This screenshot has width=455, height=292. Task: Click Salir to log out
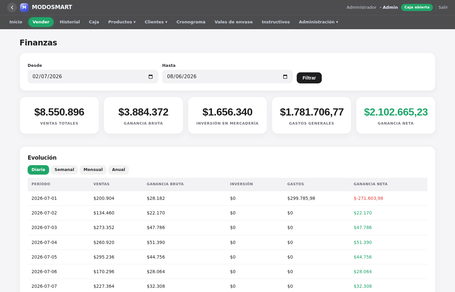pos(443,7)
